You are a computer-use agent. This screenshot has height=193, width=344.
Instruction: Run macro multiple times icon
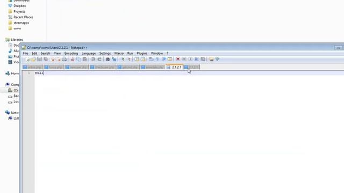pyautogui.click(x=197, y=59)
